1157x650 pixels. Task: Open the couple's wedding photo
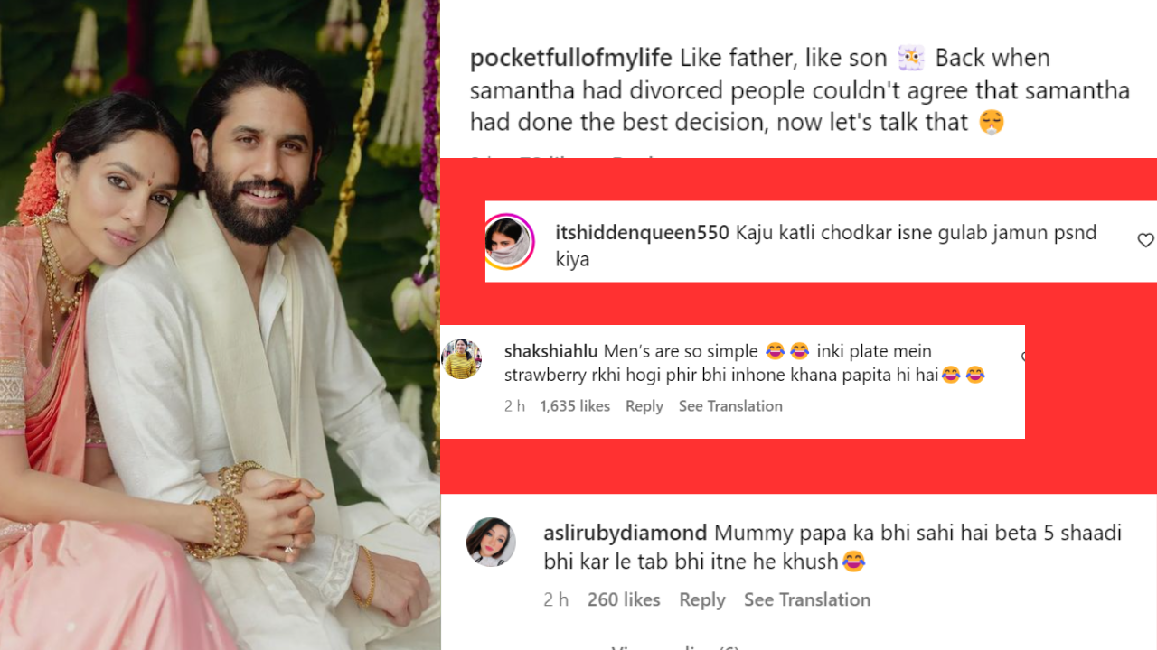(x=220, y=325)
